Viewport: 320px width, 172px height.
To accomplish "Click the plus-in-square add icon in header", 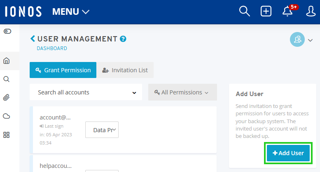I will coord(266,11).
